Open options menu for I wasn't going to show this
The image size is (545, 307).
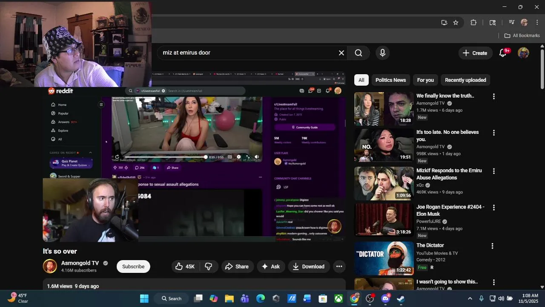point(493,282)
